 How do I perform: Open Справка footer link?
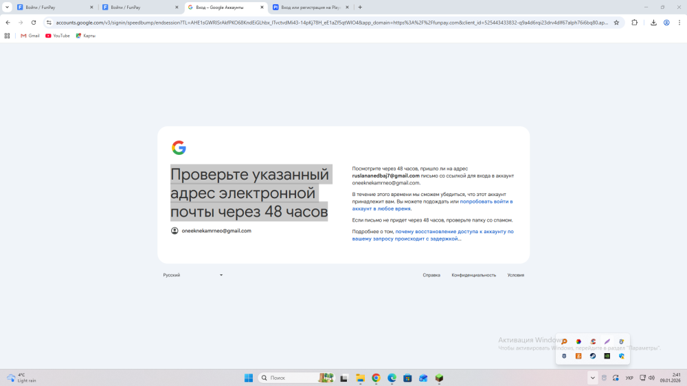[431, 275]
